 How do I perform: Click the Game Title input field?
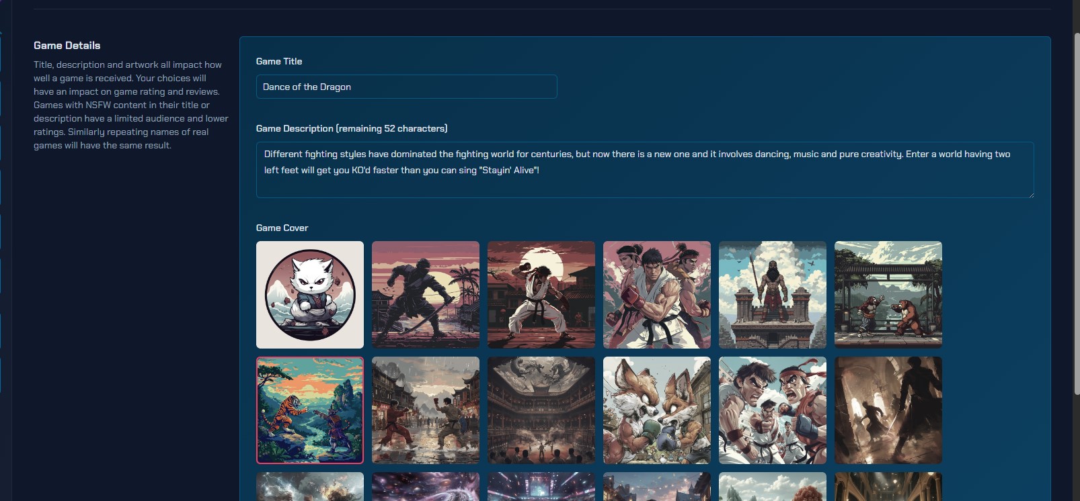click(x=406, y=87)
